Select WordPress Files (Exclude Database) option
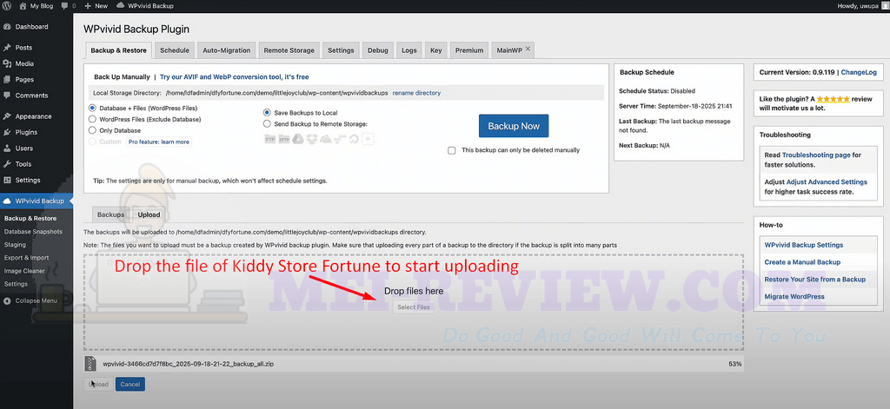Screen dimensions: 890x409 tap(92, 119)
